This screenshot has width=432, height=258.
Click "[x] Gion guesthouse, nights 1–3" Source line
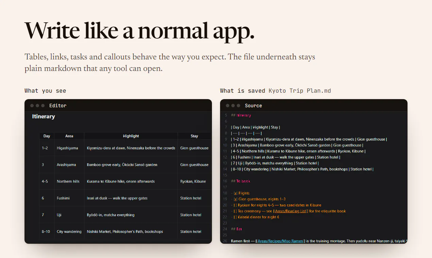(x=258, y=199)
